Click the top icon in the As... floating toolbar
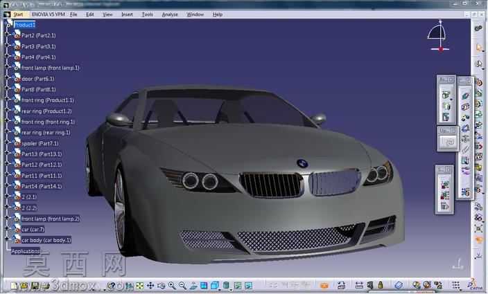Screen dimensions: 488x294 [x=446, y=95]
